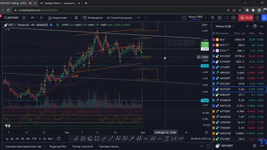Open the chart bar style selector
The width and height of the screenshot is (267, 150).
[x=41, y=17]
